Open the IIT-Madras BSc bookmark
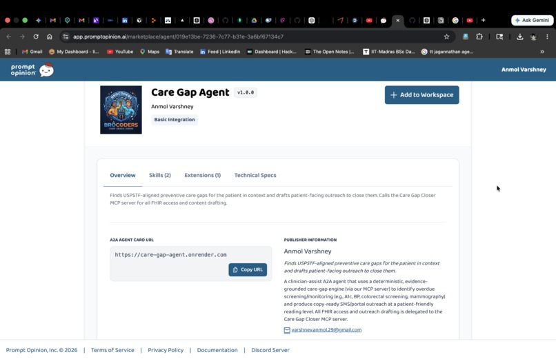This screenshot has height=361, width=556. (x=388, y=52)
